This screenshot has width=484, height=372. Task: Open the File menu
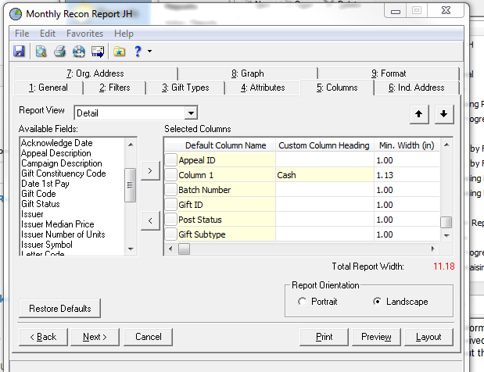(22, 34)
